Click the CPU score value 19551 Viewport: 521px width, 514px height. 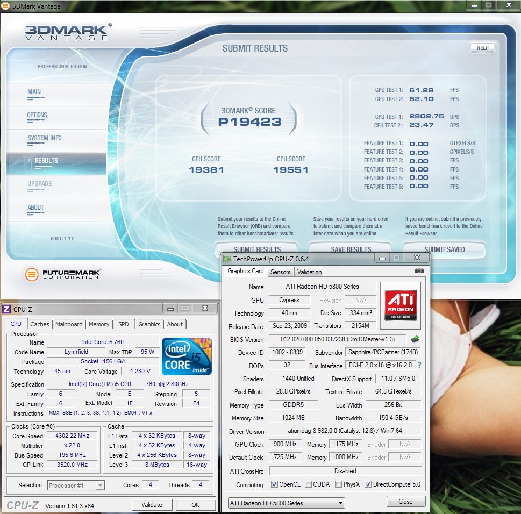291,170
